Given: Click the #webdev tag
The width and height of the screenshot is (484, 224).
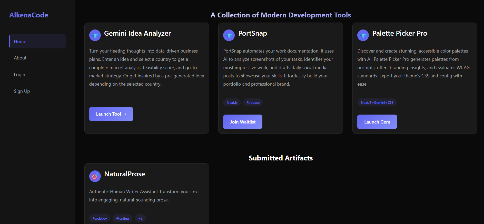Looking at the screenshot, I should (x=100, y=218).
